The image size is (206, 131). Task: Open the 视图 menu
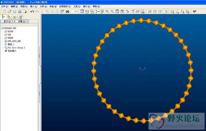click(24, 7)
